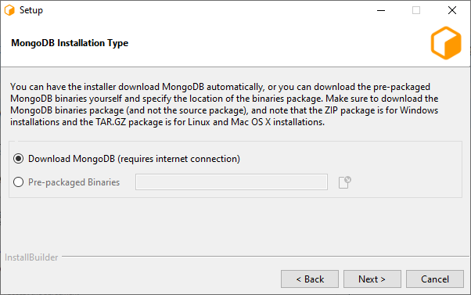Image resolution: width=471 pixels, height=295 pixels.
Task: Click the Pre-packaged Binaries path field
Action: 232,182
